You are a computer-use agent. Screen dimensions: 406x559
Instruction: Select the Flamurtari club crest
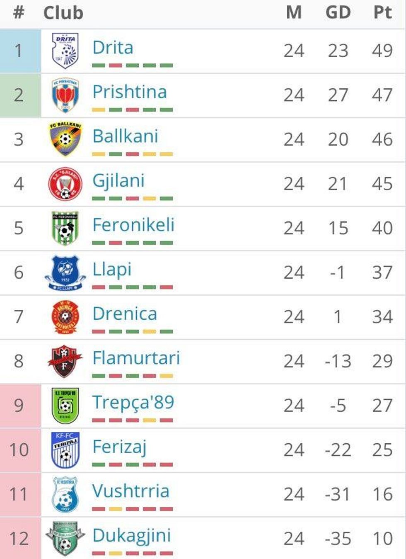point(65,361)
